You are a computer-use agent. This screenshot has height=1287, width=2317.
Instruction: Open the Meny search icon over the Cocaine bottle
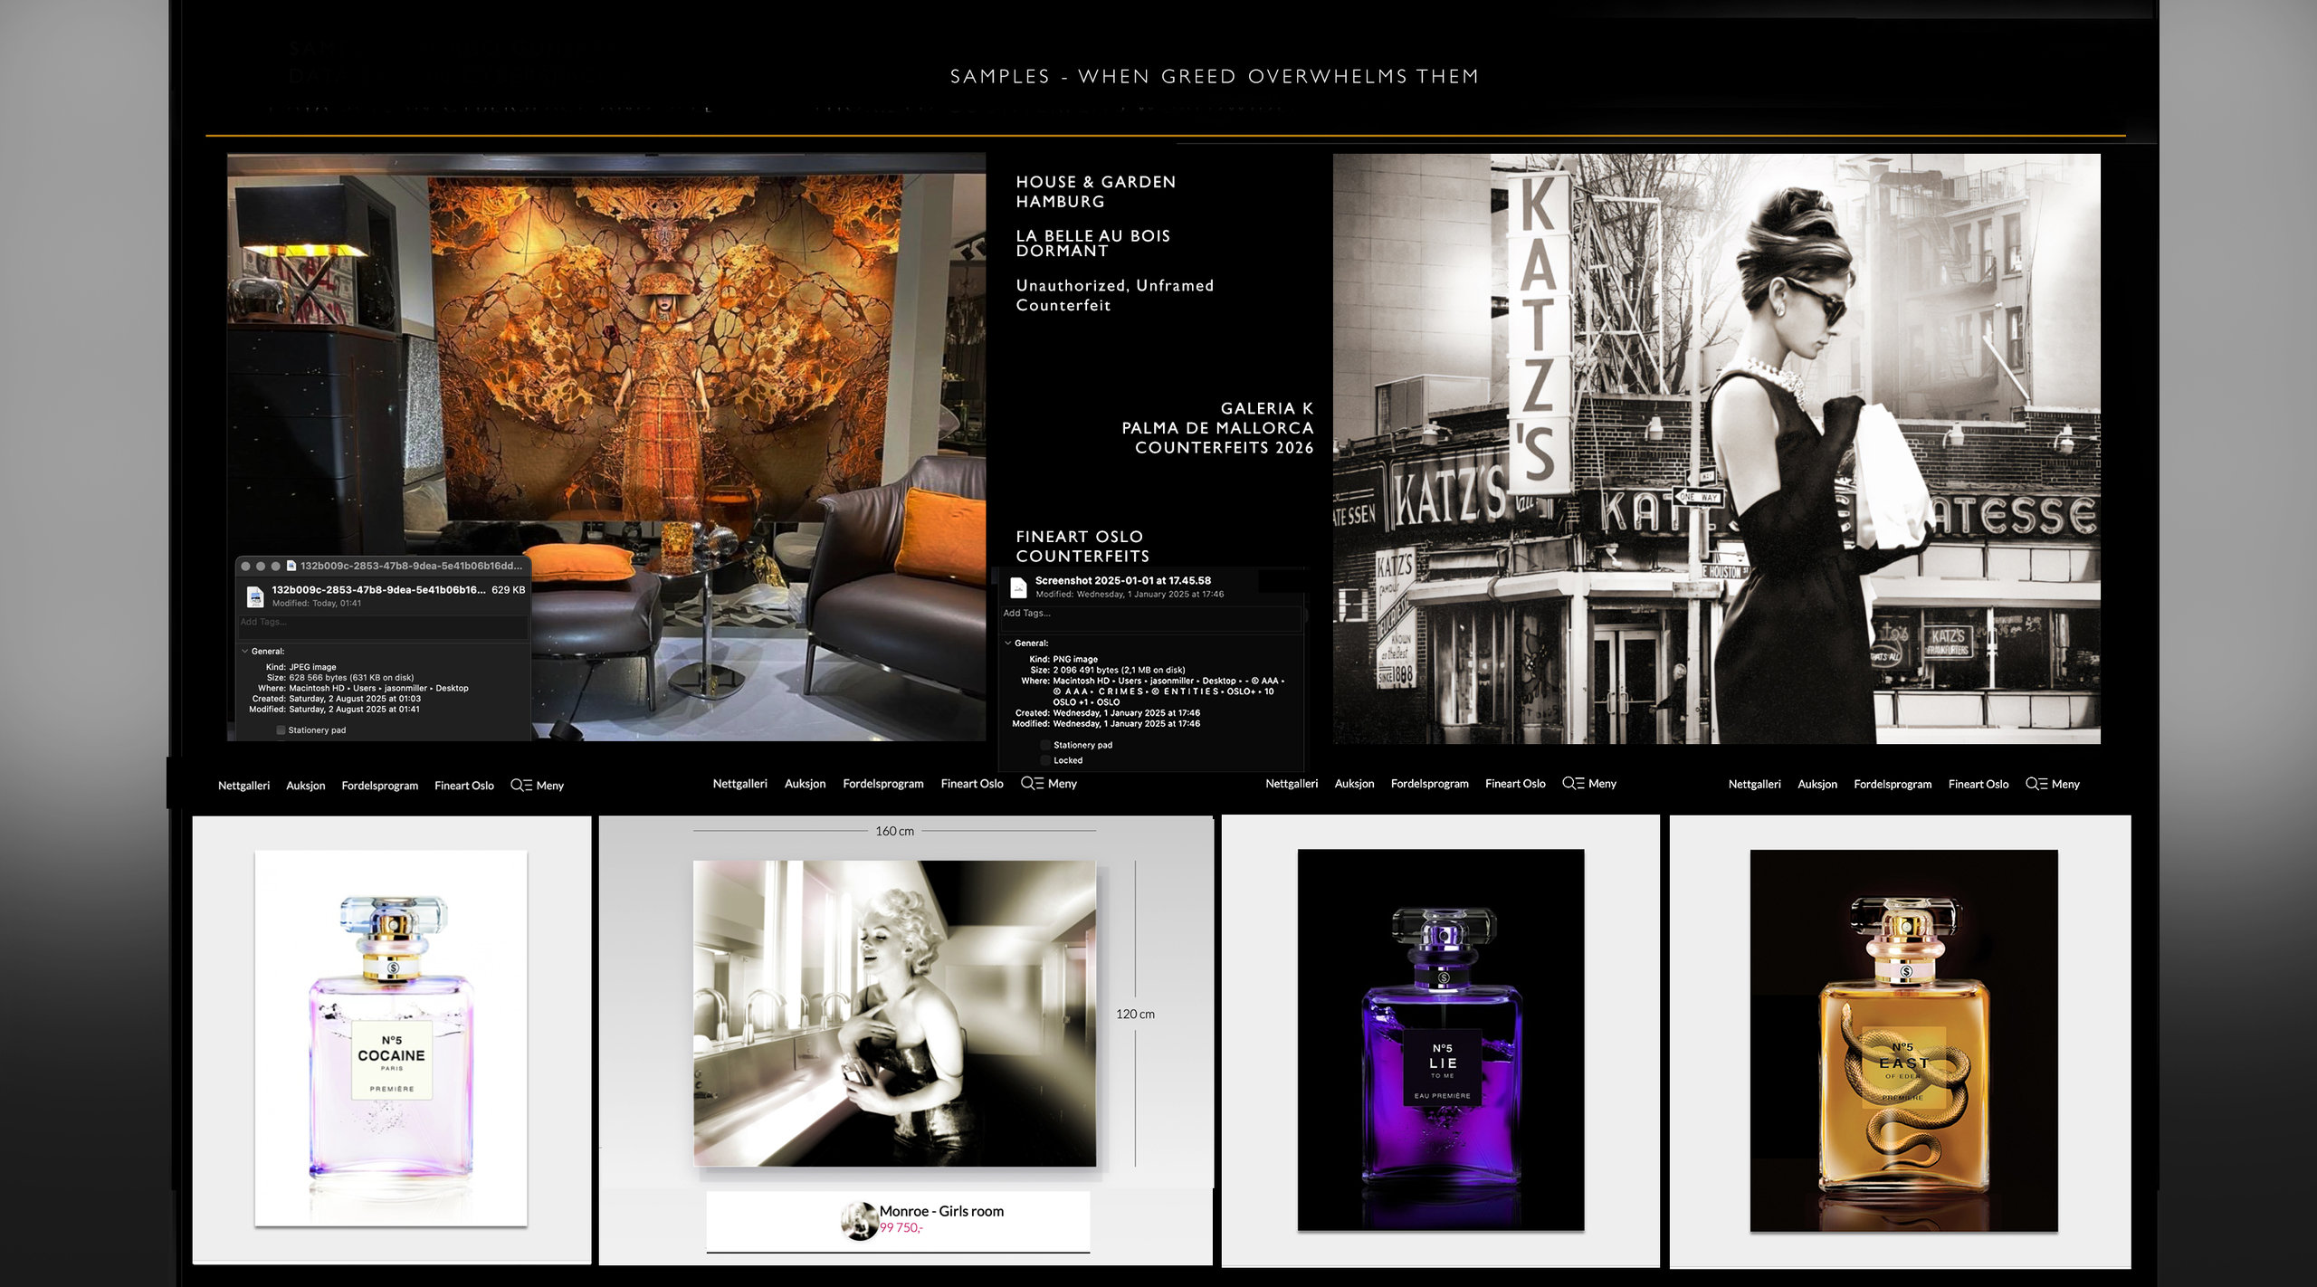point(521,786)
